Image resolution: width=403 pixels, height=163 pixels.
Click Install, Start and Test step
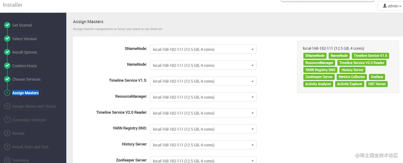click(x=30, y=147)
